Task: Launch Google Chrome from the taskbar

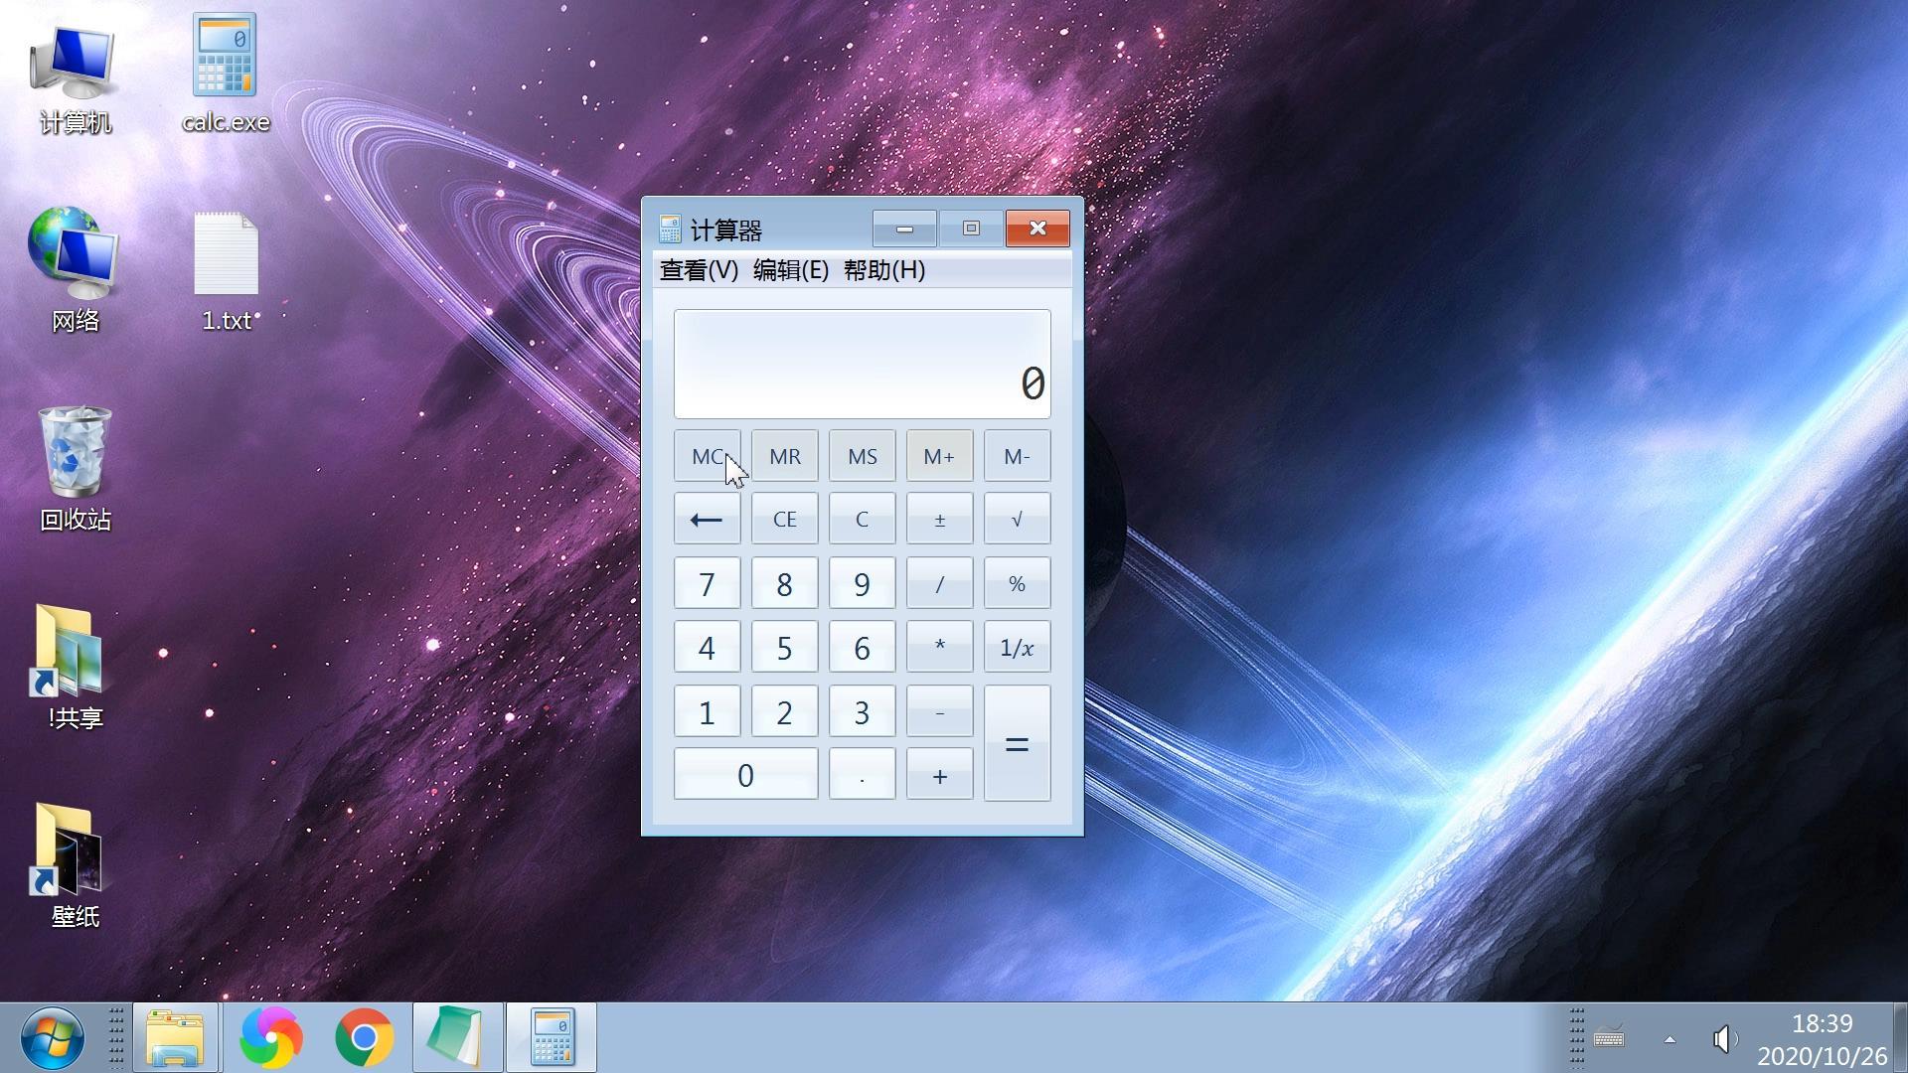Action: click(364, 1038)
